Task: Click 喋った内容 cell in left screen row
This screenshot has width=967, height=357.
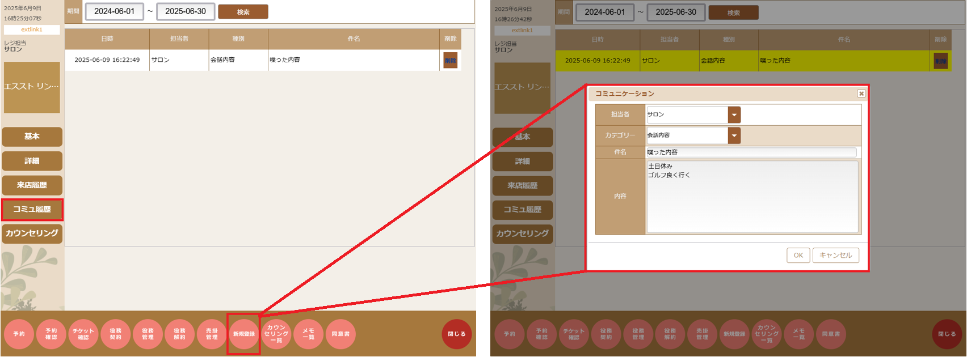Action: (354, 59)
